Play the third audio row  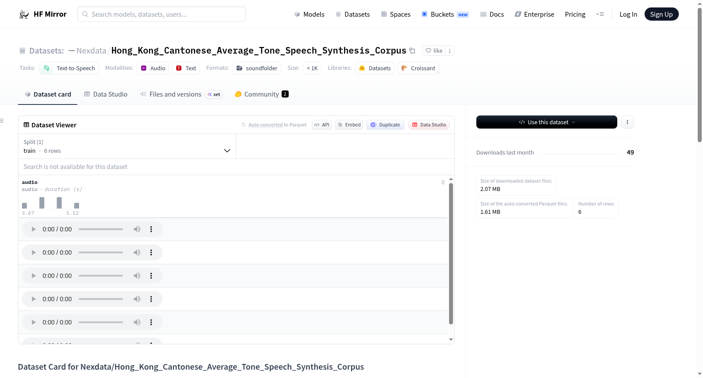tap(33, 276)
